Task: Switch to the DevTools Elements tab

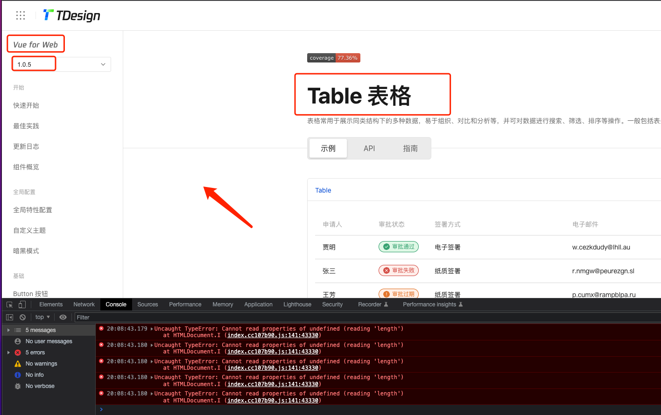Action: (x=51, y=304)
